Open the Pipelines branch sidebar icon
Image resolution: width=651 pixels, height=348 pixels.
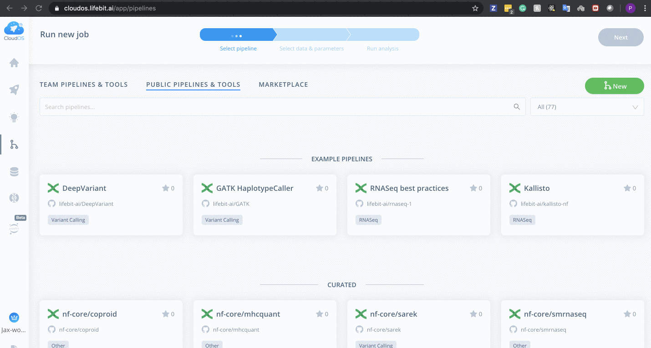coord(14,145)
